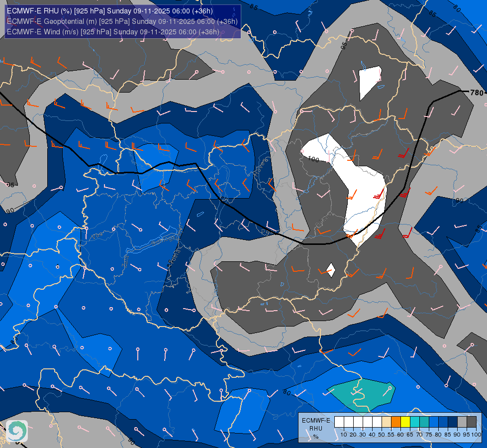This screenshot has width=487, height=448.
Task: Pick the first white legend swatch left of 10
Action: (339, 422)
